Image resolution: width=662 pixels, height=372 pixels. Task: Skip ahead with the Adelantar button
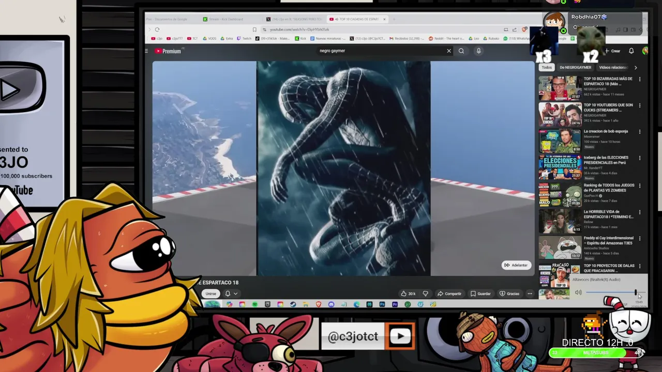516,265
